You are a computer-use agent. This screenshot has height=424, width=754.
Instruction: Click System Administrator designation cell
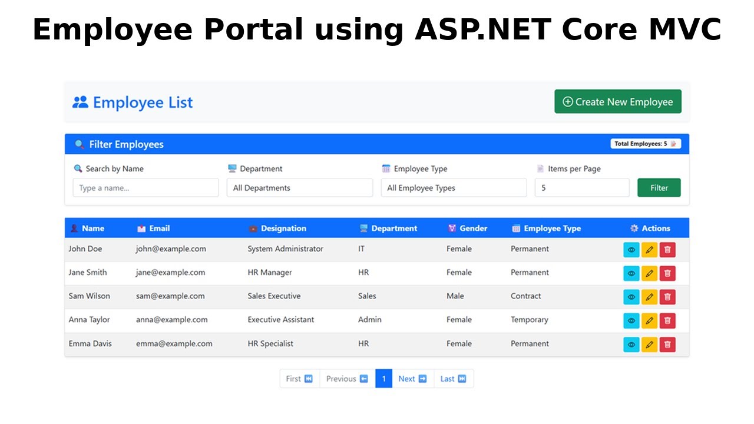click(285, 249)
